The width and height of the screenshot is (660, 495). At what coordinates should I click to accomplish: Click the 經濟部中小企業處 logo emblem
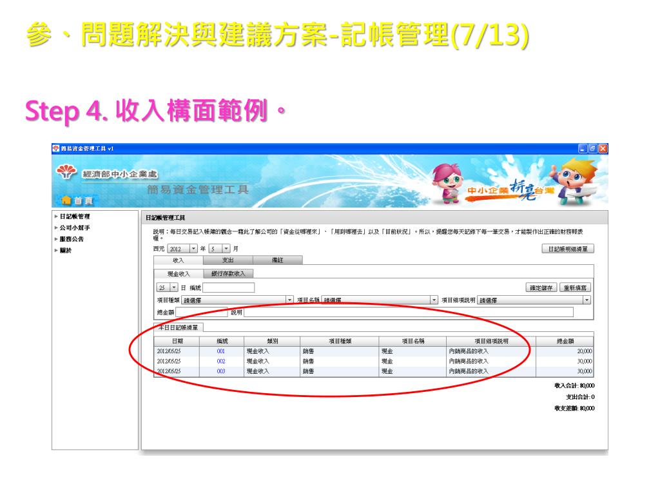(x=66, y=171)
